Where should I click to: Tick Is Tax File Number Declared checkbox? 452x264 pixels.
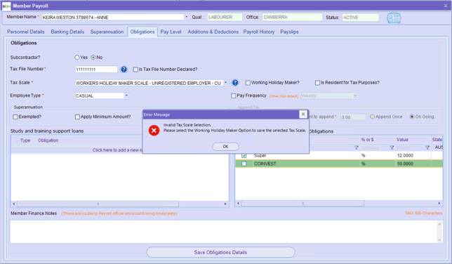coord(135,70)
